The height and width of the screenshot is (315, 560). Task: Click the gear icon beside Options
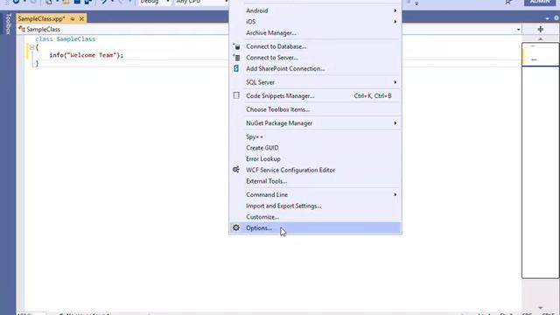236,227
